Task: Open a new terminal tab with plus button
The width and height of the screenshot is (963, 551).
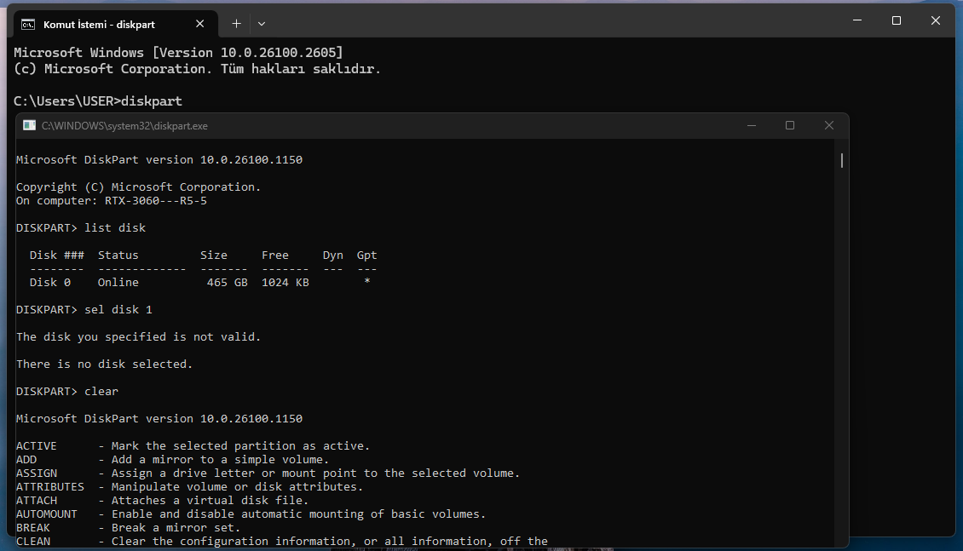Action: (x=236, y=24)
